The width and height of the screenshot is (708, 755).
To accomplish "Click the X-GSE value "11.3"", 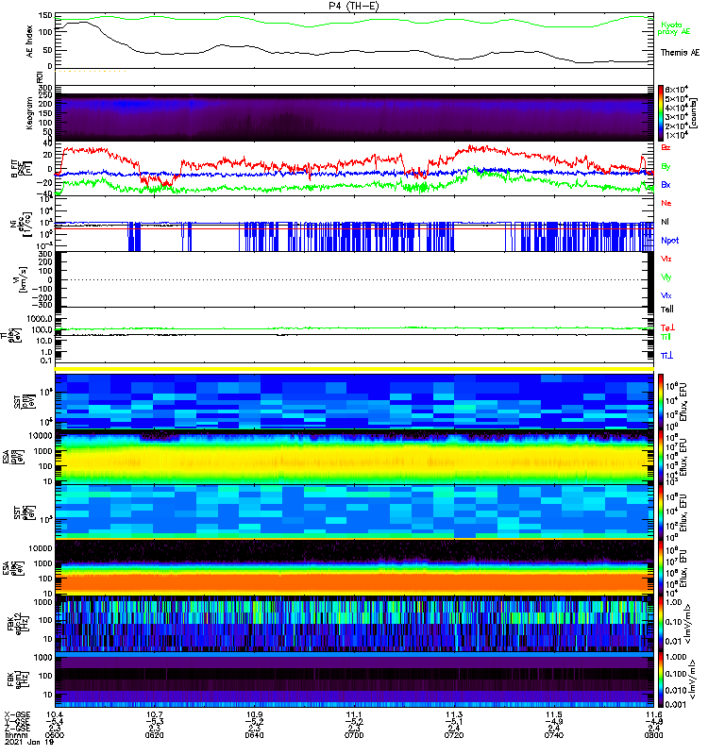I will click(x=454, y=714).
